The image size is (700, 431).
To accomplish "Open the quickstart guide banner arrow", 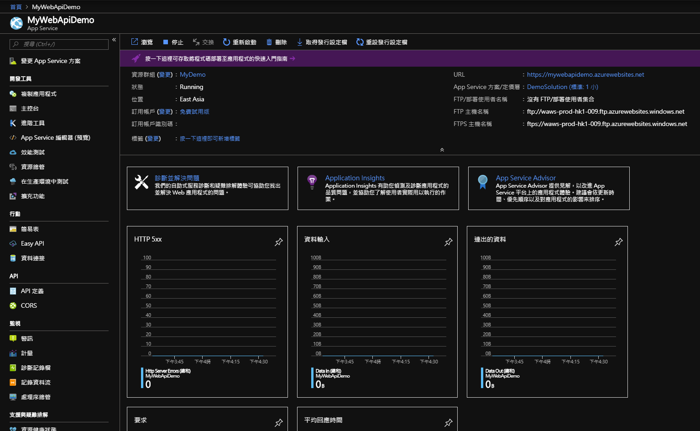I will pos(293,58).
